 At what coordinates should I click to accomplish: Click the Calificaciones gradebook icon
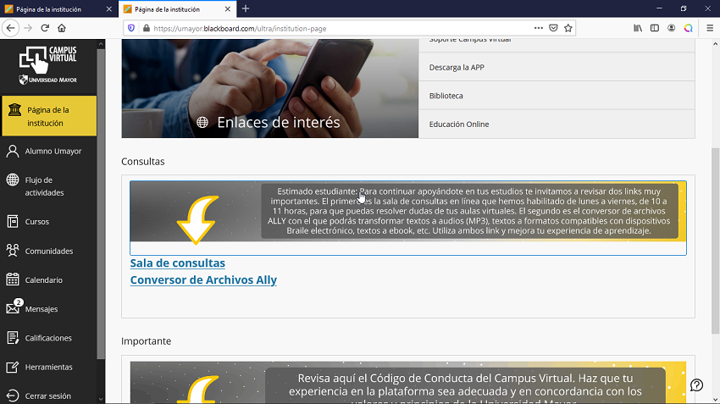point(13,337)
